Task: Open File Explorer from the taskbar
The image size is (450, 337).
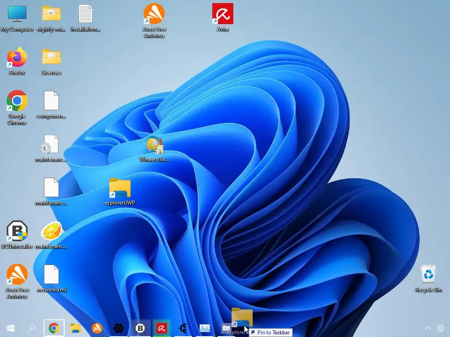Action: [76, 328]
